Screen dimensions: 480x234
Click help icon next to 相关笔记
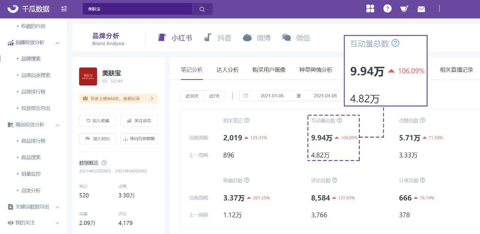point(247,120)
